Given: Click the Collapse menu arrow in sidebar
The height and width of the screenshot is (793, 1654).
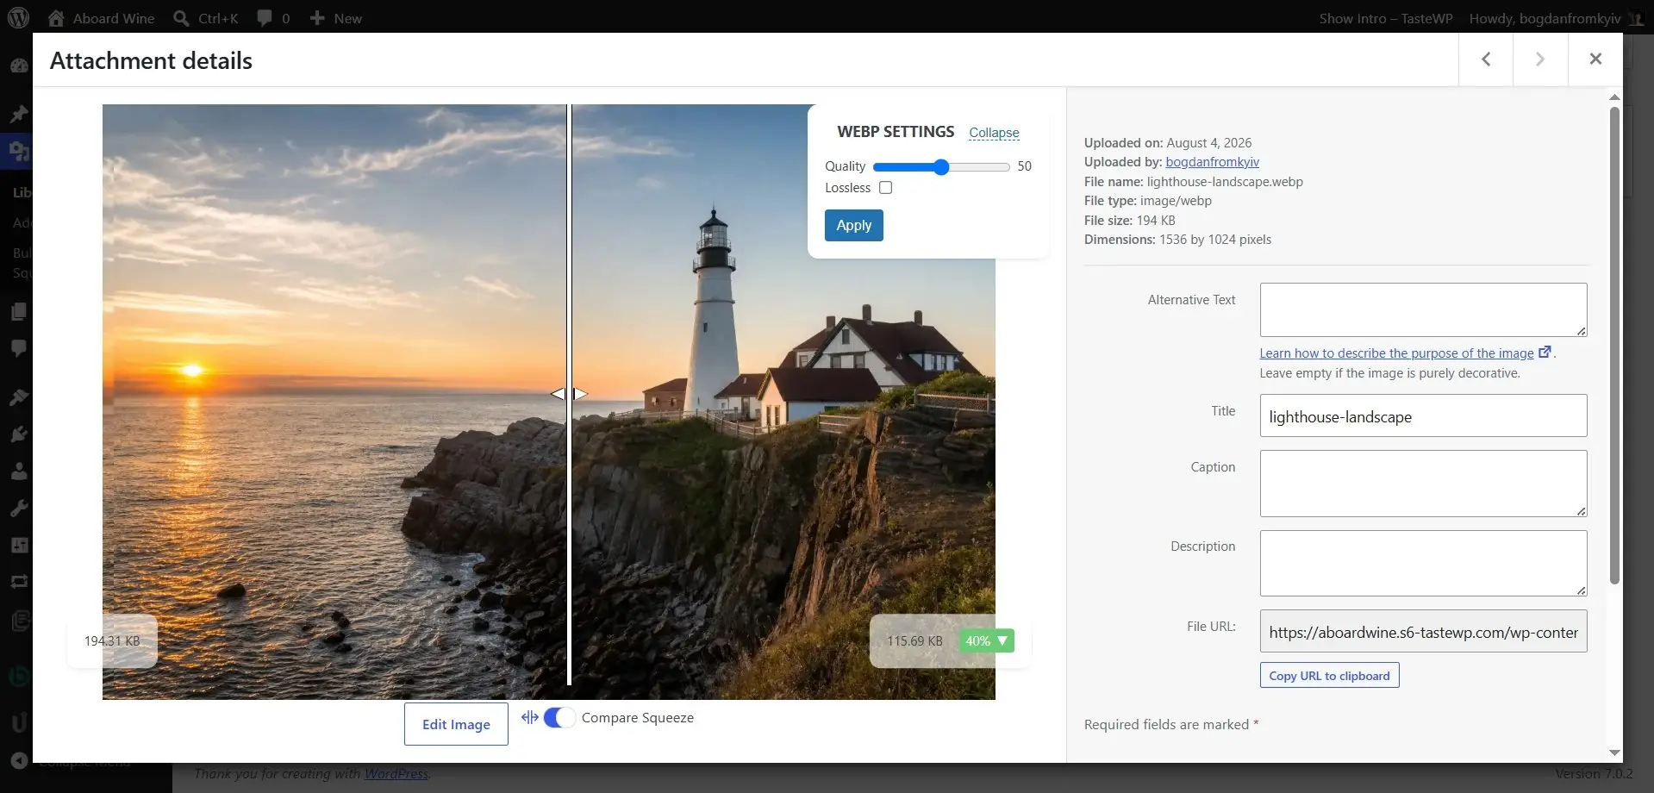Looking at the screenshot, I should point(19,760).
